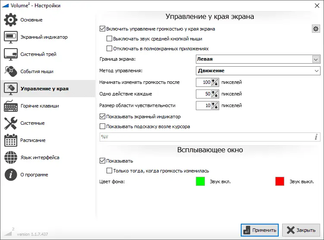
Task: Open the wrench icon for Системные
Action: pyautogui.click(x=11, y=123)
